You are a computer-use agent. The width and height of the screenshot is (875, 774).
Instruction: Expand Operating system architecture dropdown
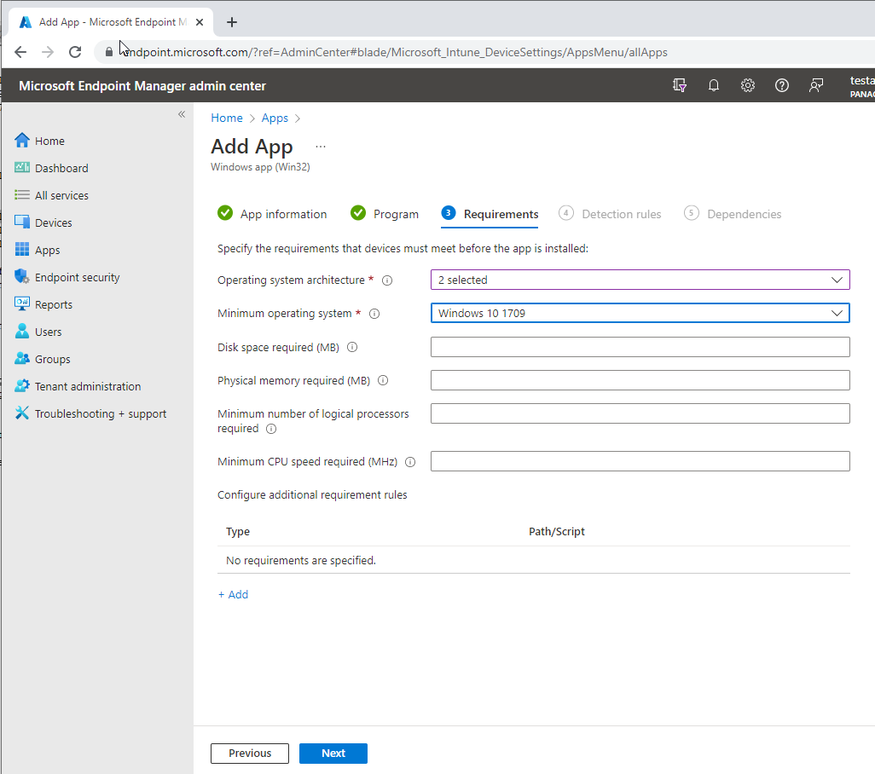click(x=640, y=280)
